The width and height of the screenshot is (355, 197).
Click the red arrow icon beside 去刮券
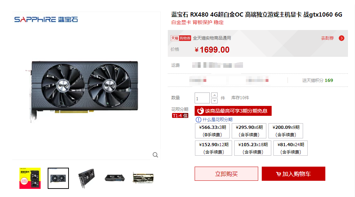coord(342,38)
